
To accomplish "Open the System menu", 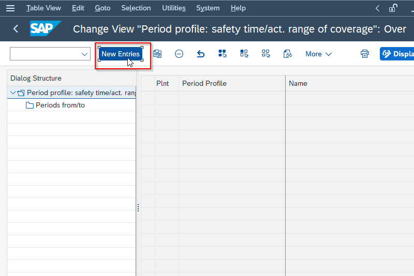I will 208,8.
